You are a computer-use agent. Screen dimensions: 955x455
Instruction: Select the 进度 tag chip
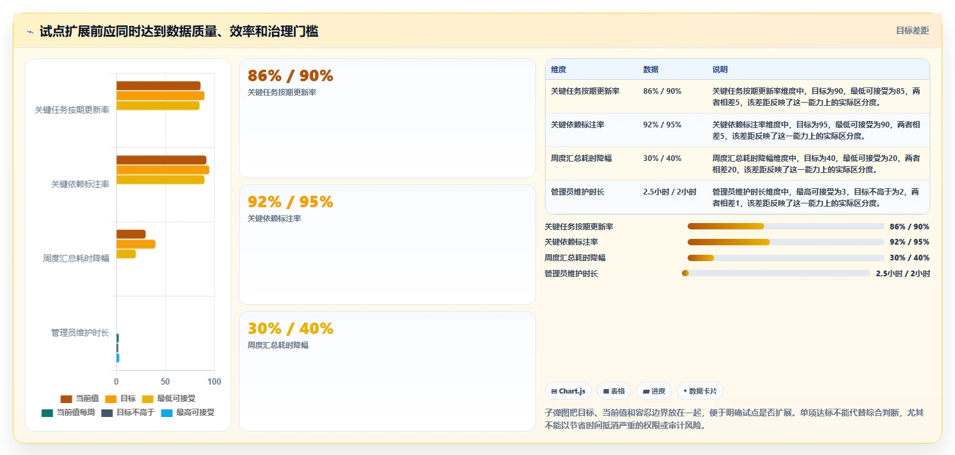[654, 391]
